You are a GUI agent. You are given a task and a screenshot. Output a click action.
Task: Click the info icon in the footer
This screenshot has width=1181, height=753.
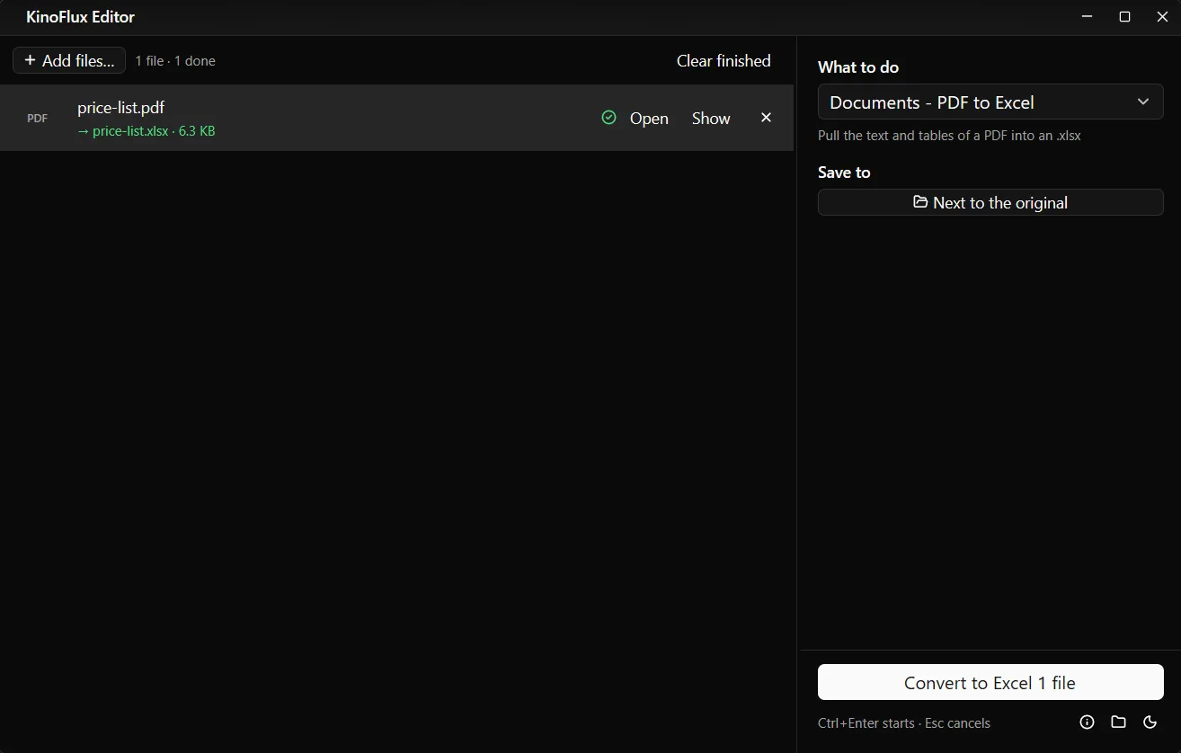(x=1087, y=722)
